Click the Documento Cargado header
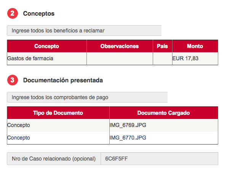The height and width of the screenshot is (175, 227). click(164, 113)
